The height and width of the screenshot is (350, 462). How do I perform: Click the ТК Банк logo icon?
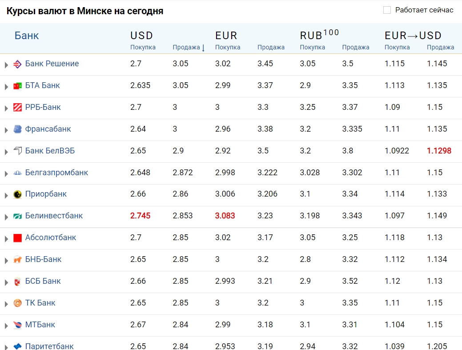(x=17, y=303)
